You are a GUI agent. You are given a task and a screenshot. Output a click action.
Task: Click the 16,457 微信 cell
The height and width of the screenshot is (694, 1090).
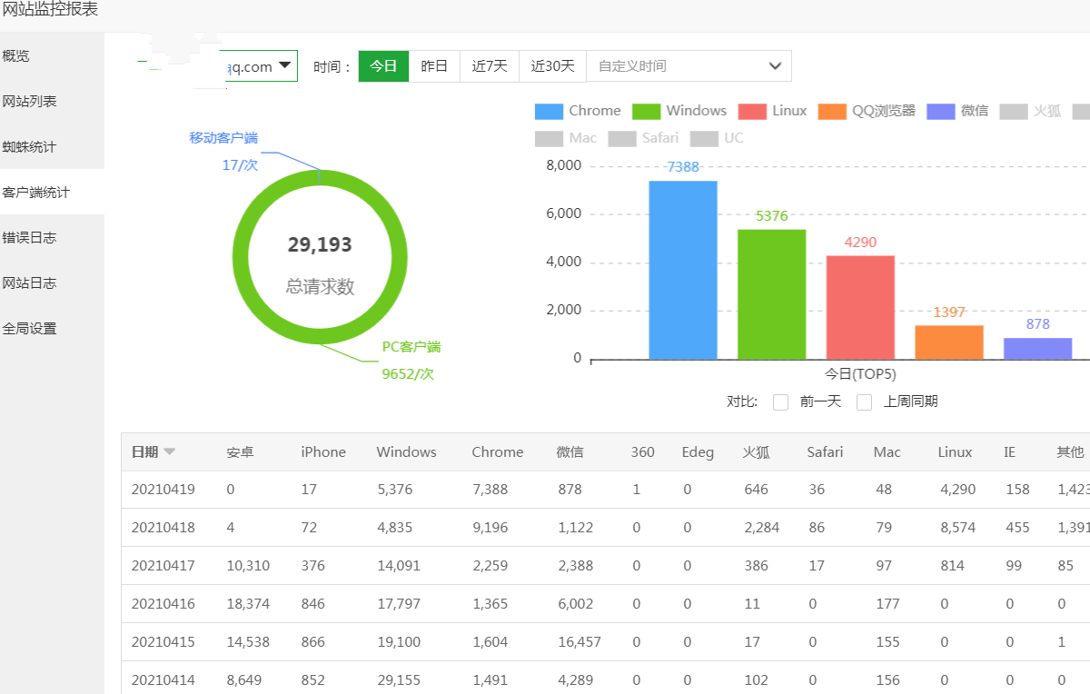(x=580, y=642)
